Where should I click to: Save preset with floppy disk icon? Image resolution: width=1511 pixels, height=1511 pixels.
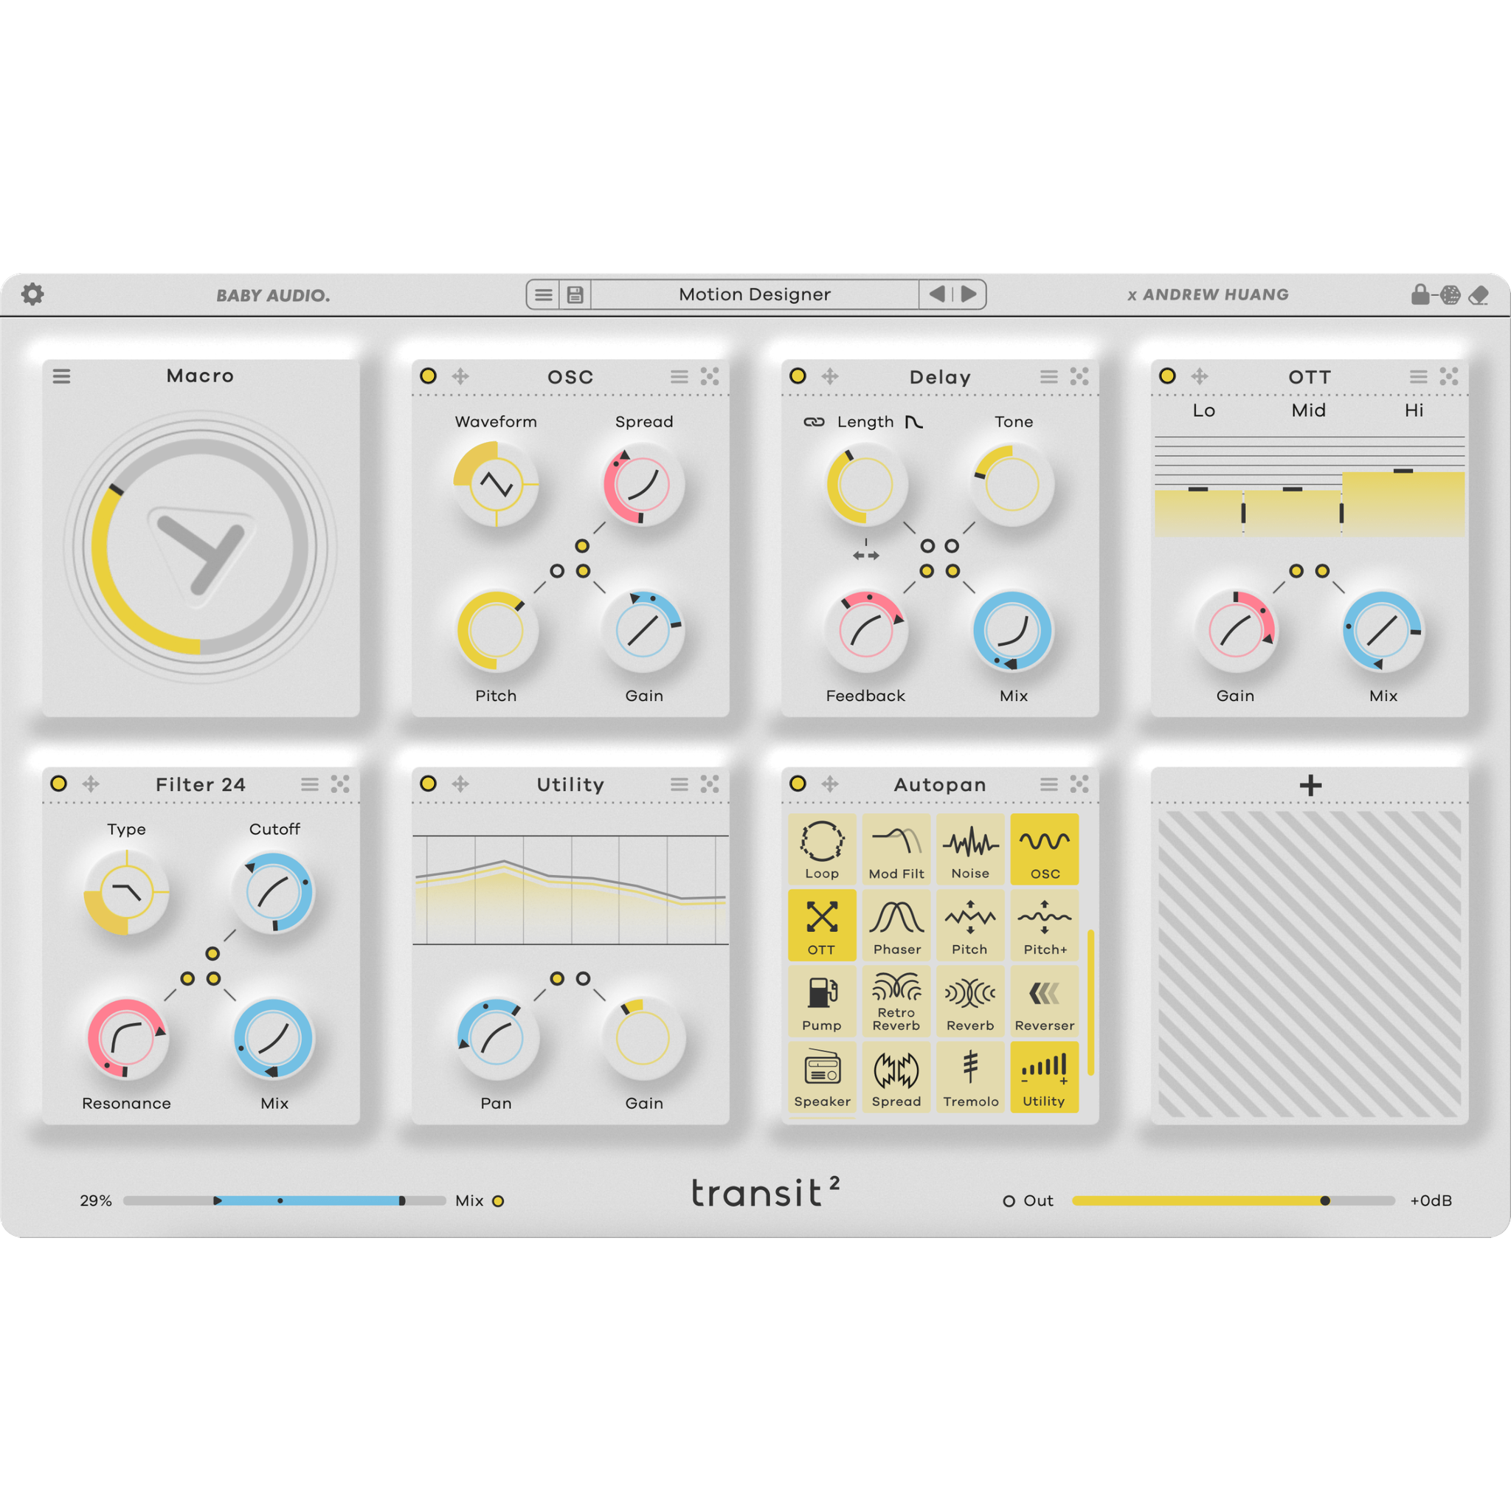pyautogui.click(x=575, y=295)
